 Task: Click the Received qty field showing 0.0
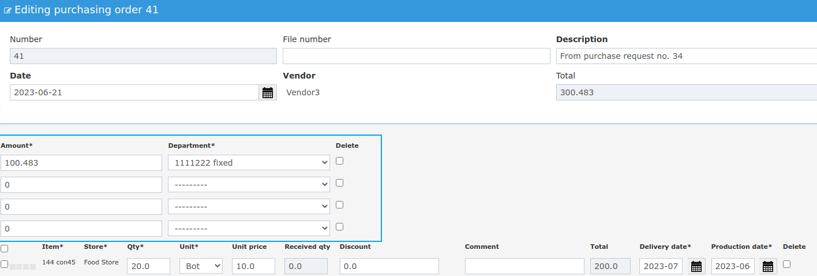[x=306, y=266]
